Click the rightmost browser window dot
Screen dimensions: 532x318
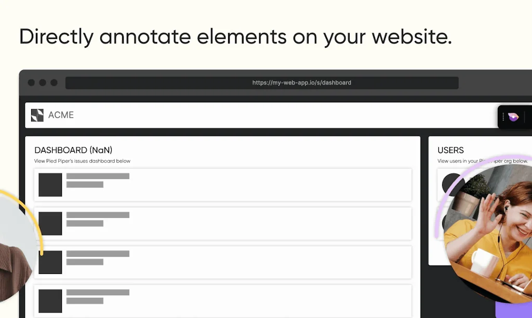pos(54,82)
